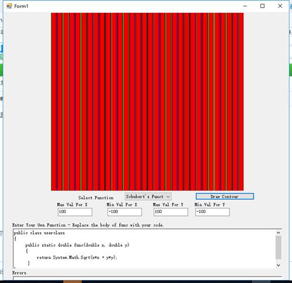Click the return System.Math.Sqrt code line
Viewport: 292px width, 283px height.
pos(77,257)
